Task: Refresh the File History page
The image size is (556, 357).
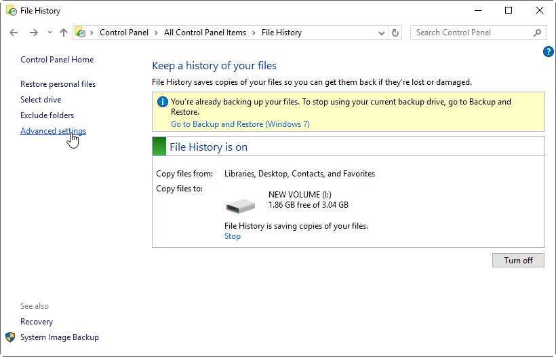Action: point(396,33)
